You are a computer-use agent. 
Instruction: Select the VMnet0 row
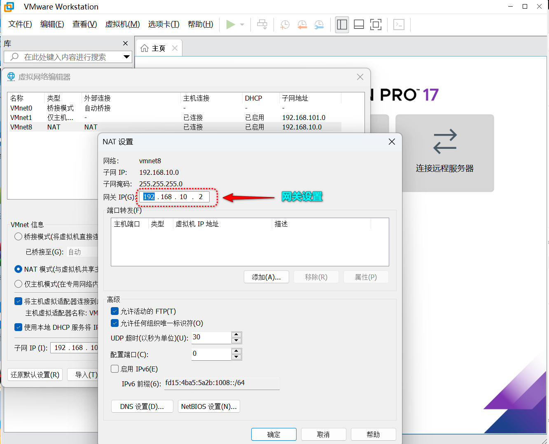(176, 108)
